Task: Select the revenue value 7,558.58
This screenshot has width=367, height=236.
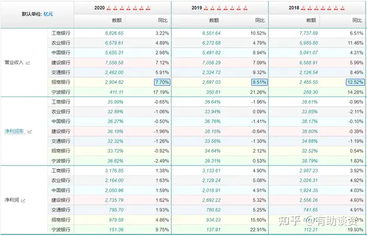Action: coord(114,63)
